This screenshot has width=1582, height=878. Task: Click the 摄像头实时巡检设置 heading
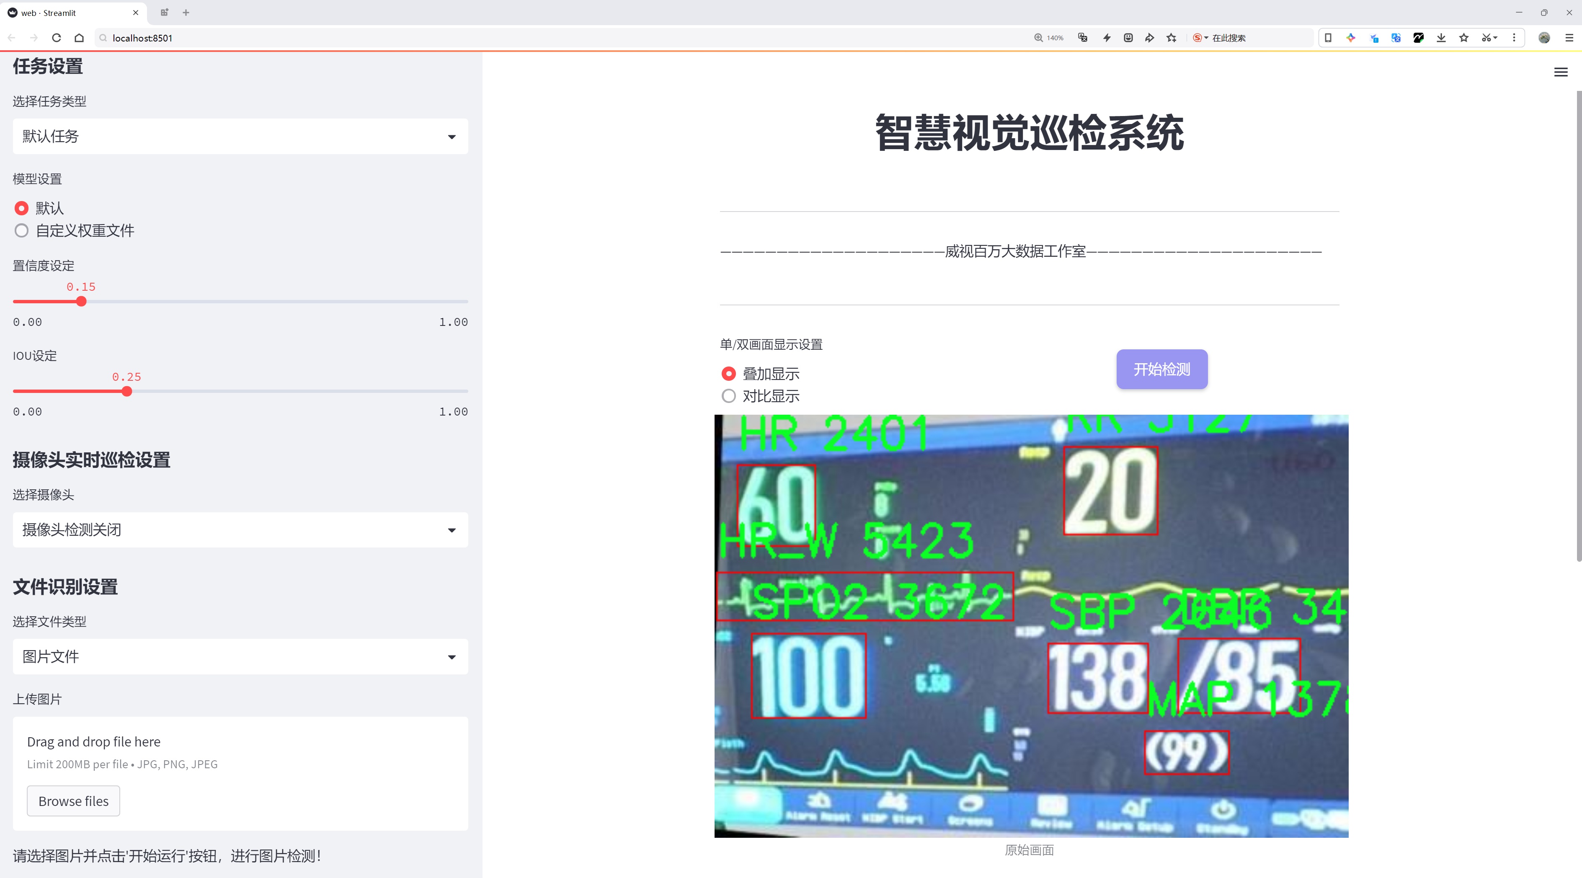(91, 460)
